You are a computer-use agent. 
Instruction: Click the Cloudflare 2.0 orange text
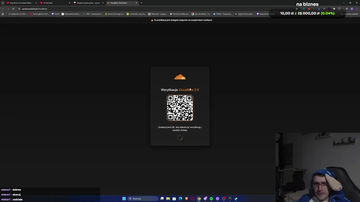[189, 90]
